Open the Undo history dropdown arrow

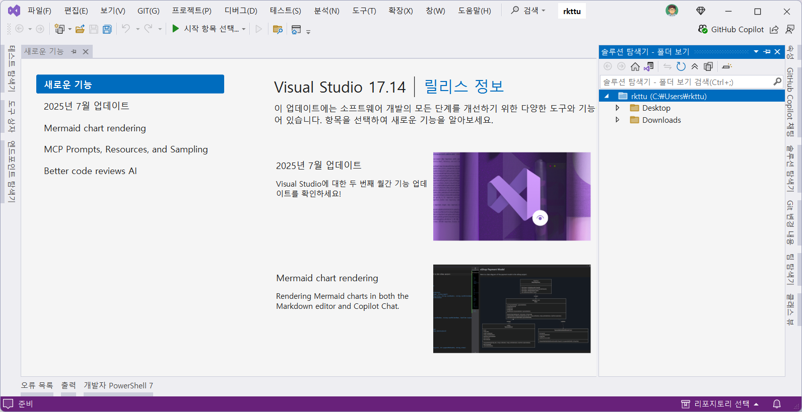(x=138, y=29)
